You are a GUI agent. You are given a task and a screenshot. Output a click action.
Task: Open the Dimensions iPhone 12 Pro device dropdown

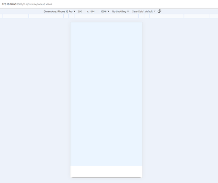point(59,11)
